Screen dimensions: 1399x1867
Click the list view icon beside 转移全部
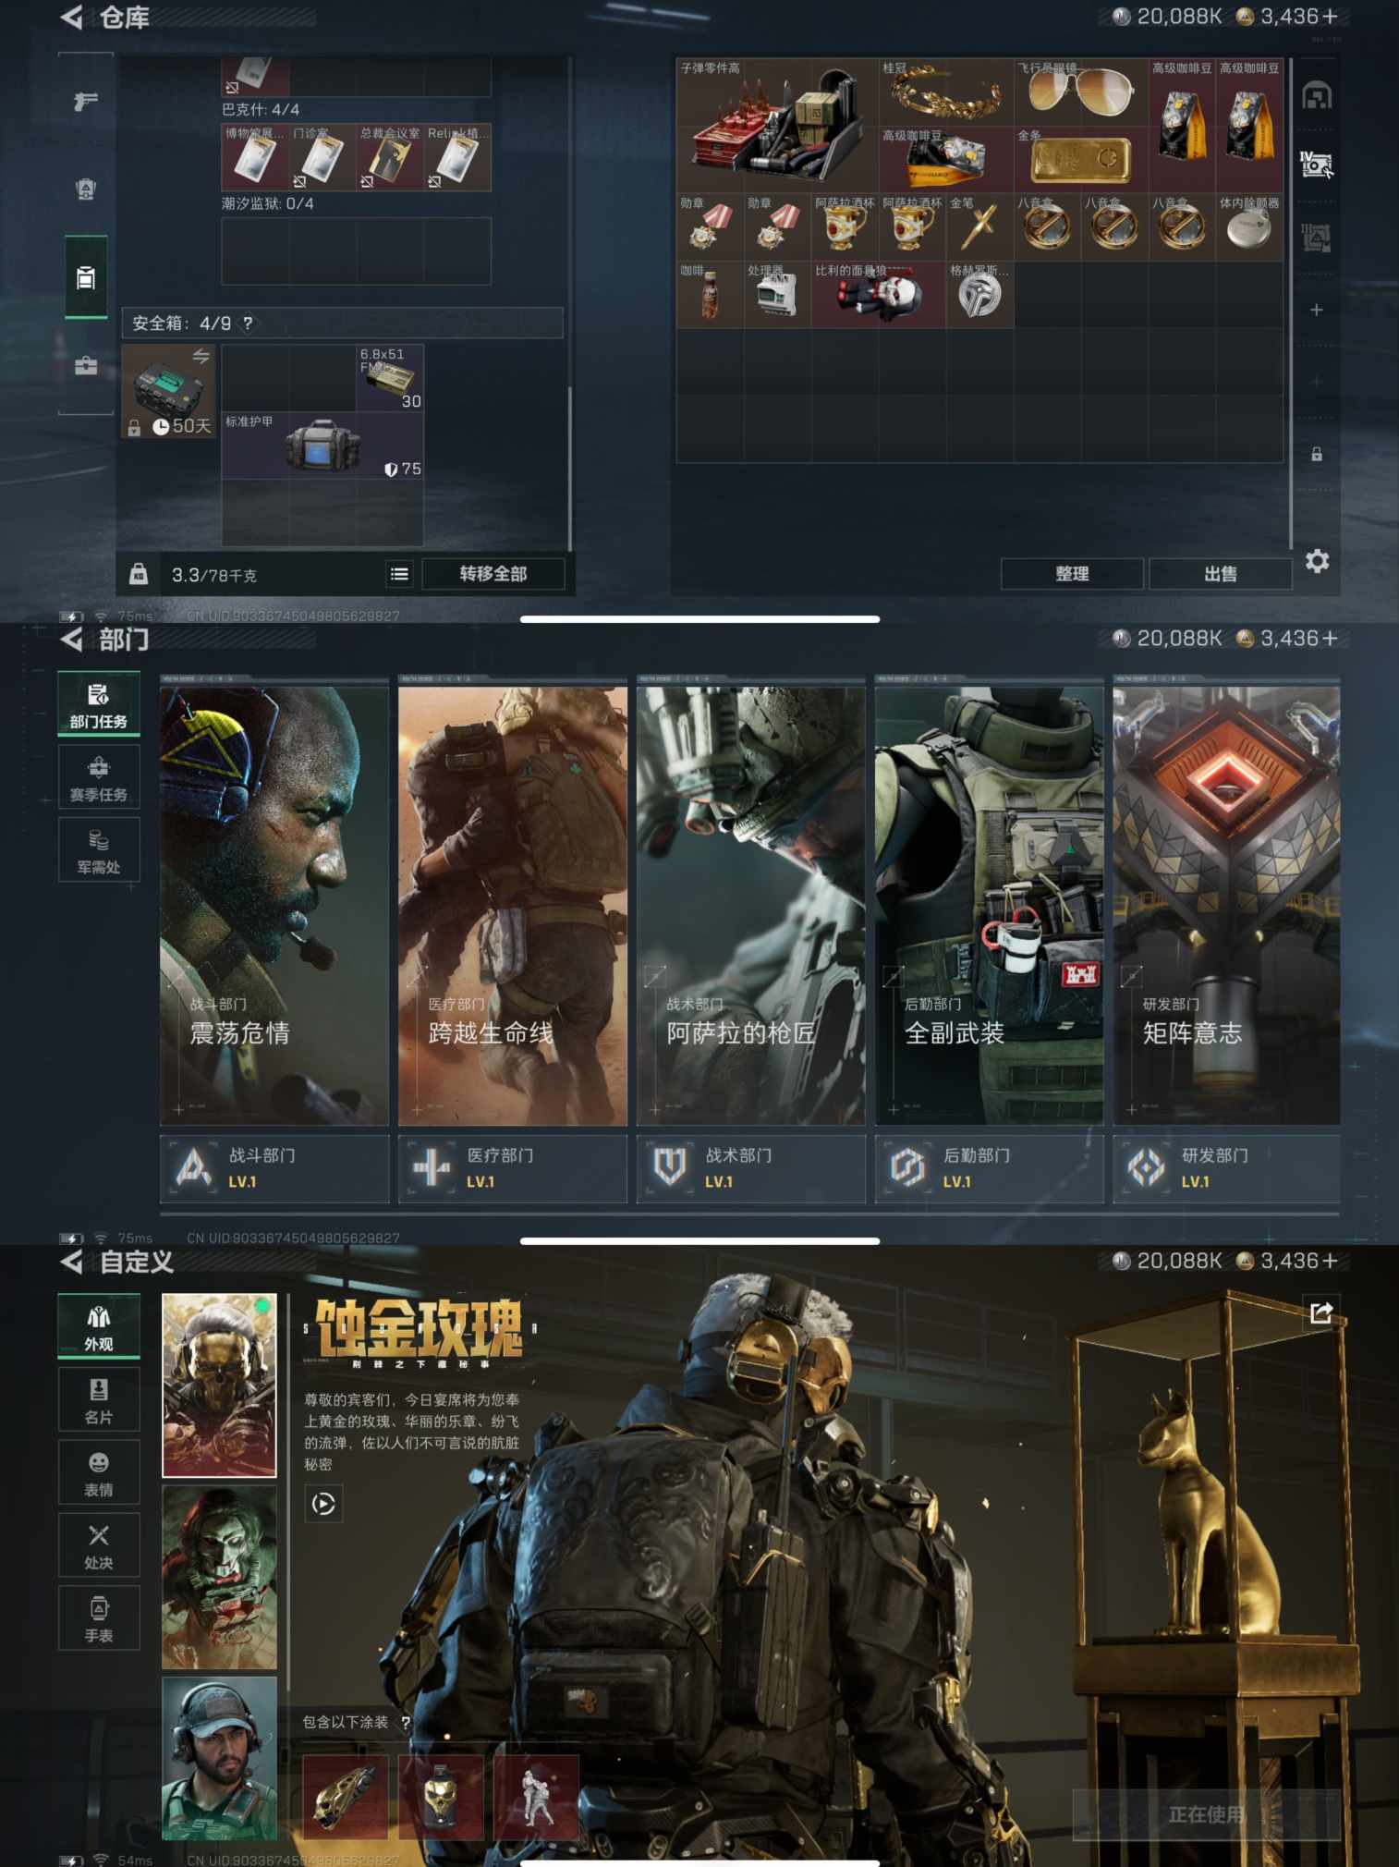pos(399,574)
